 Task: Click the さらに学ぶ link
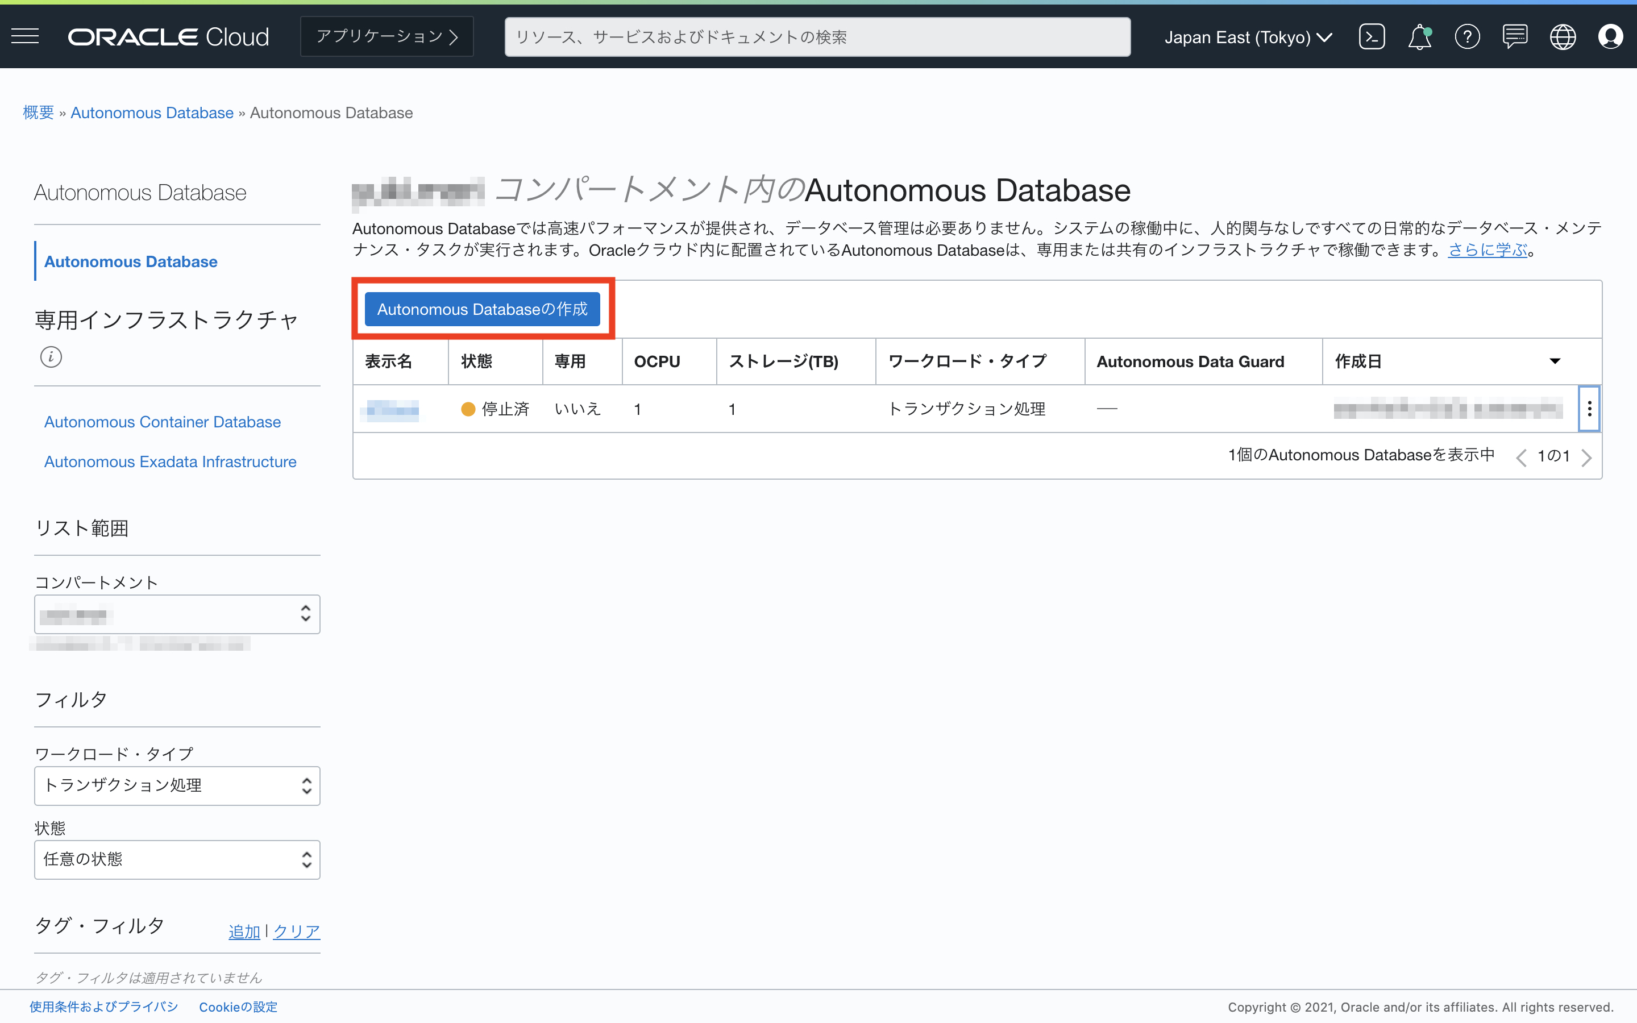(1487, 250)
